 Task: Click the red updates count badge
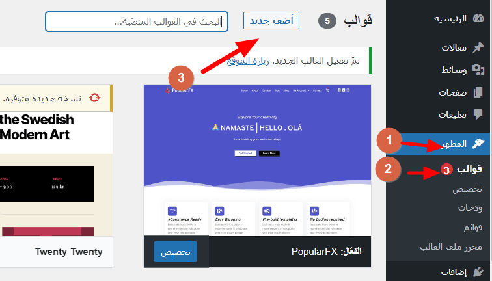446,170
